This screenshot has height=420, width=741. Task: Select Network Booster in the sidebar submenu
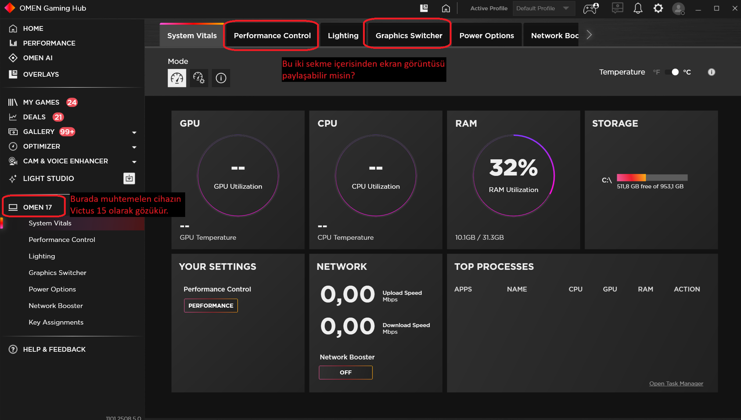pyautogui.click(x=55, y=305)
